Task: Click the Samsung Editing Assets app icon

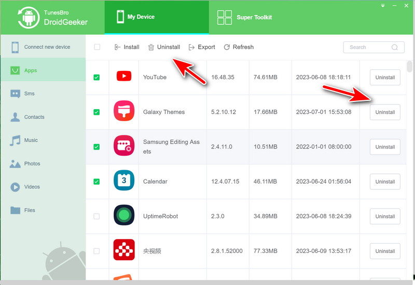Action: [124, 146]
